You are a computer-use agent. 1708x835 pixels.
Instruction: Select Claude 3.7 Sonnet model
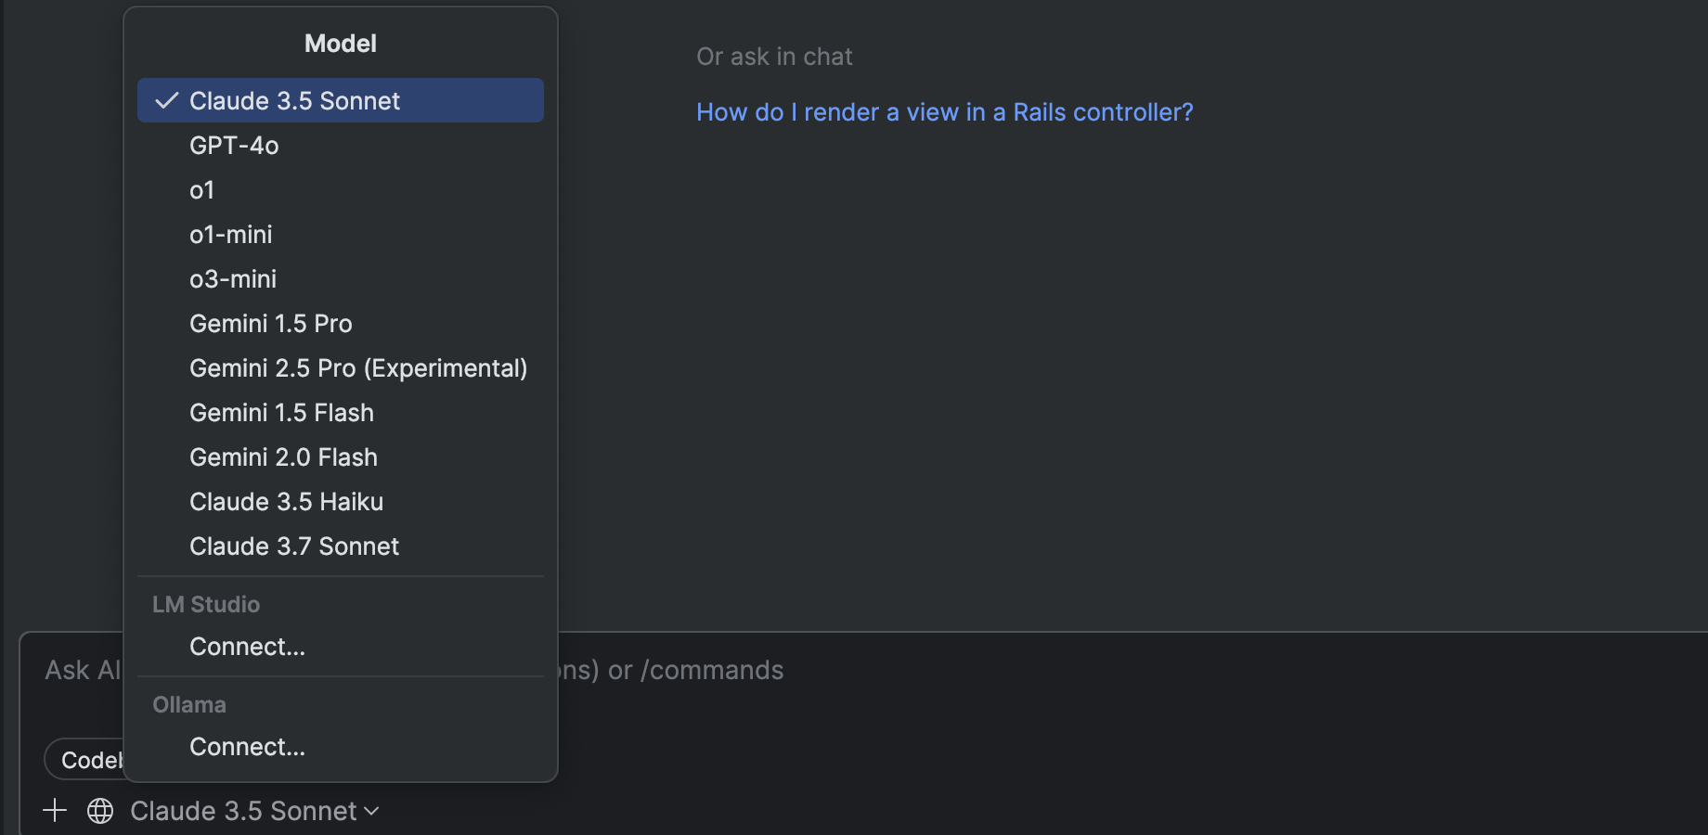click(294, 546)
